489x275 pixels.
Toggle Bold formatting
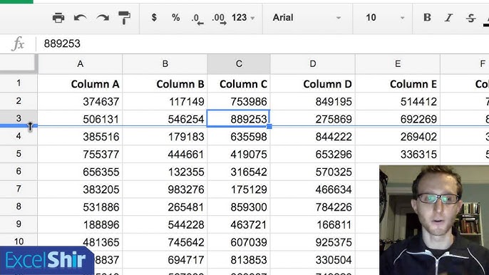(x=427, y=18)
